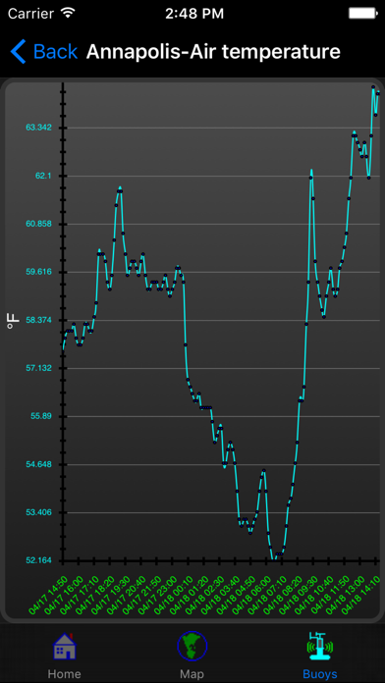This screenshot has width=385, height=683.
Task: Tap the 54.648 y-axis label
Action: click(x=39, y=464)
